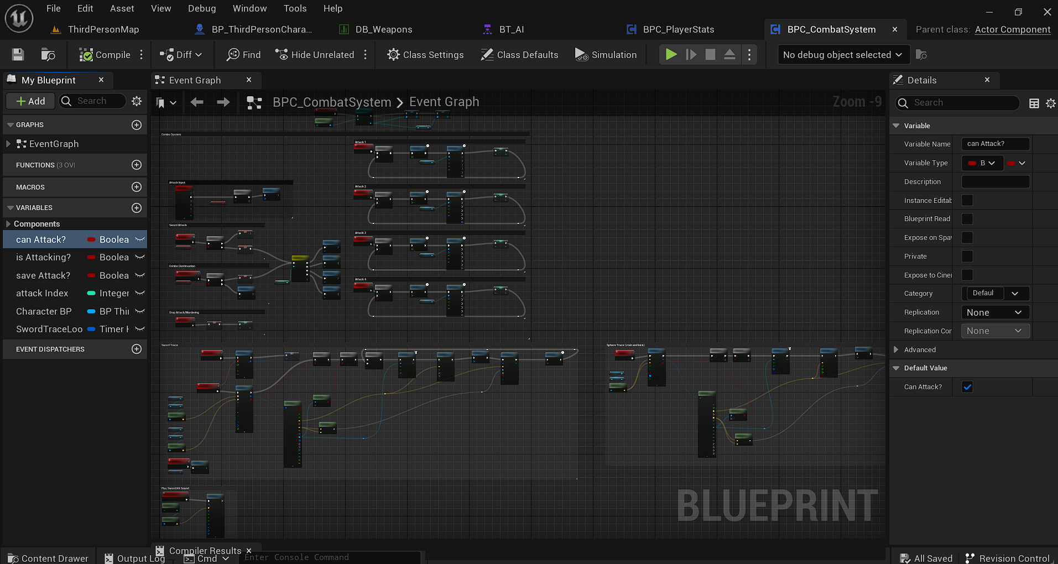Navigate back in graph history
This screenshot has height=564, width=1058.
[197, 102]
